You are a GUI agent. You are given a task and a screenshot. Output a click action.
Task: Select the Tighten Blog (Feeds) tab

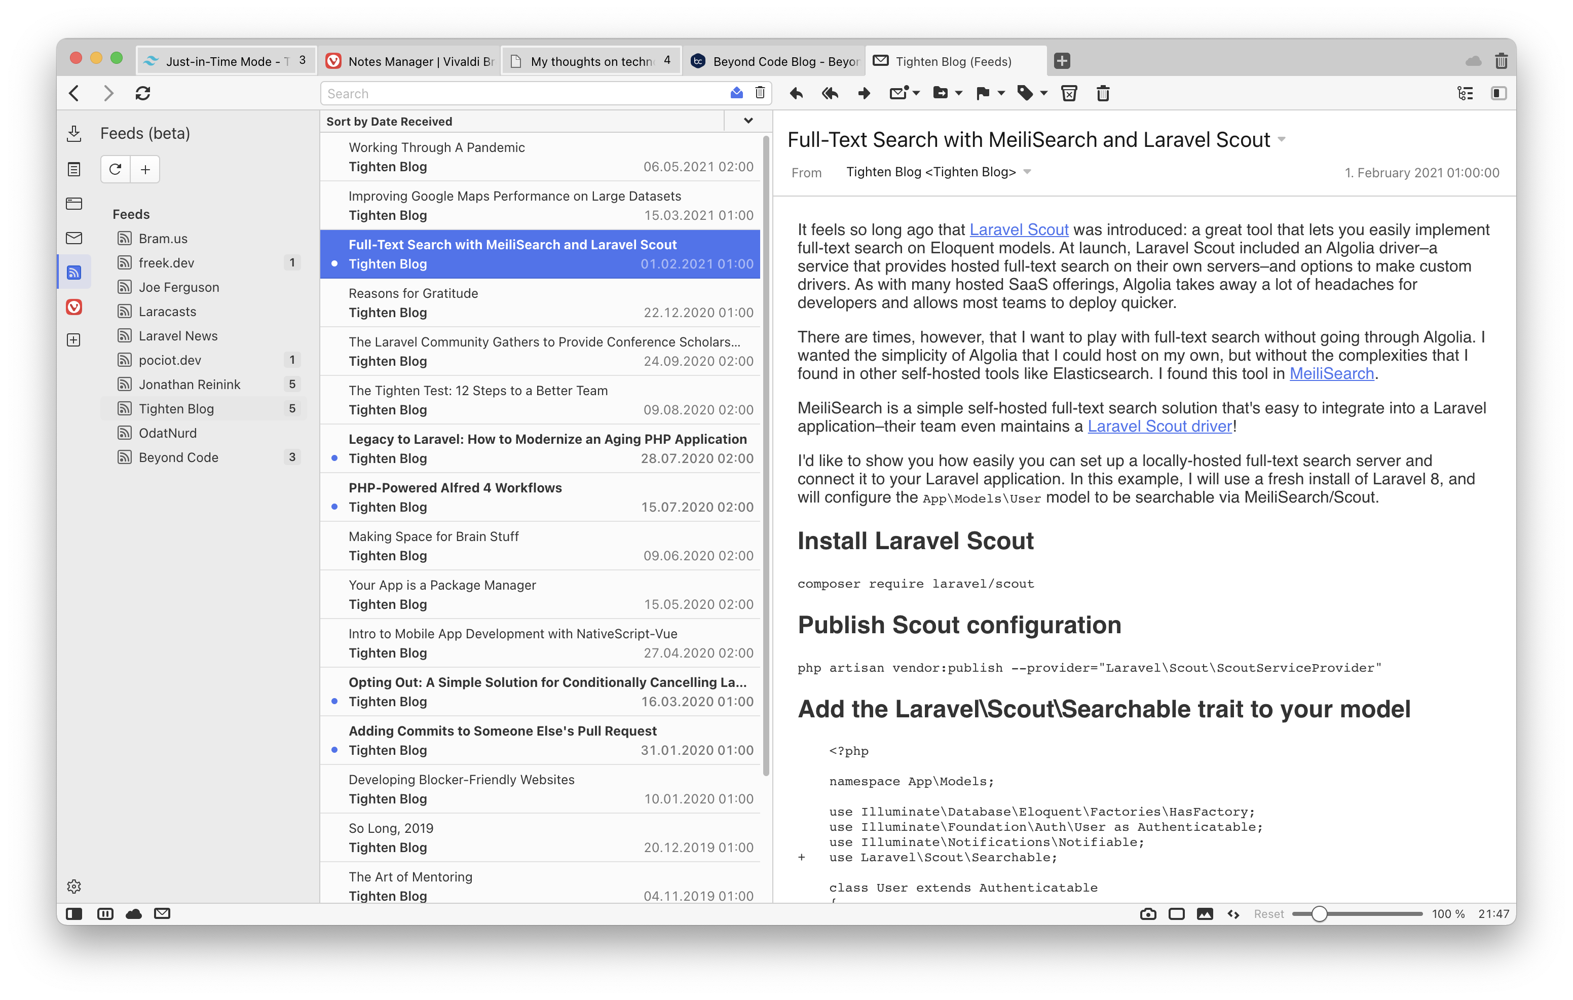pos(956,61)
